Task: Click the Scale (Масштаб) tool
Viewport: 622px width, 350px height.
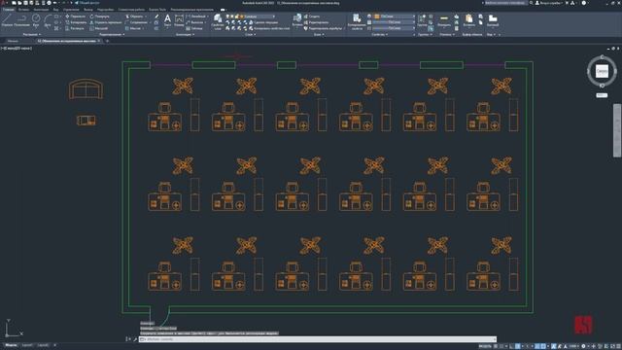Action: (99, 28)
